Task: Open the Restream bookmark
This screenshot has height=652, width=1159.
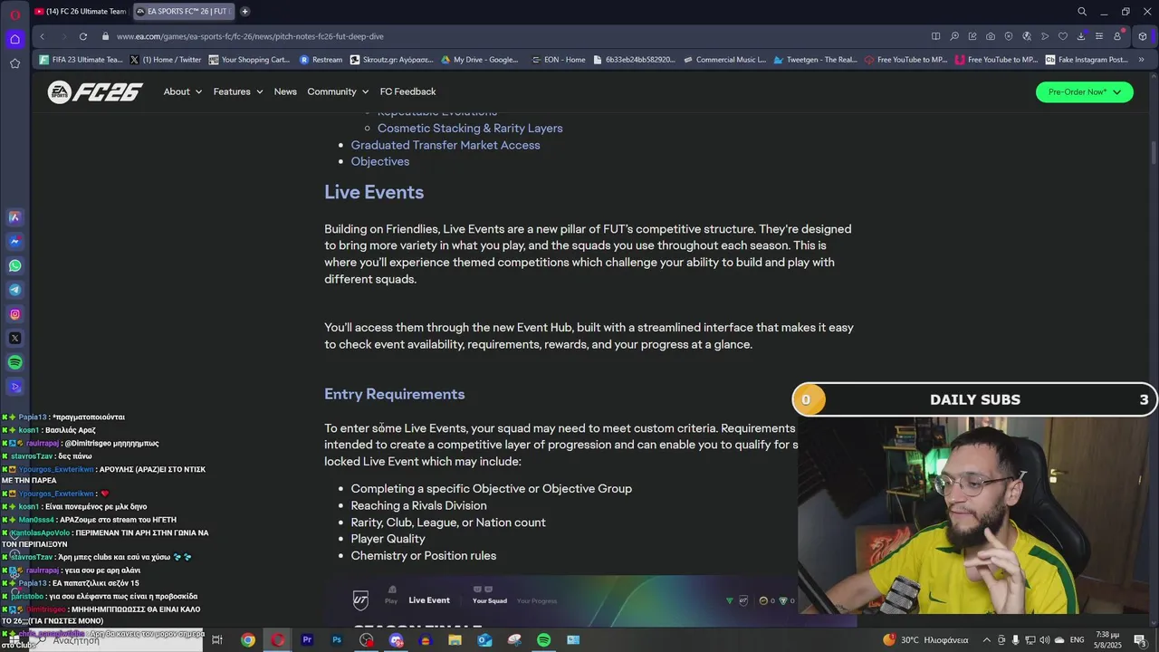Action: [x=321, y=60]
